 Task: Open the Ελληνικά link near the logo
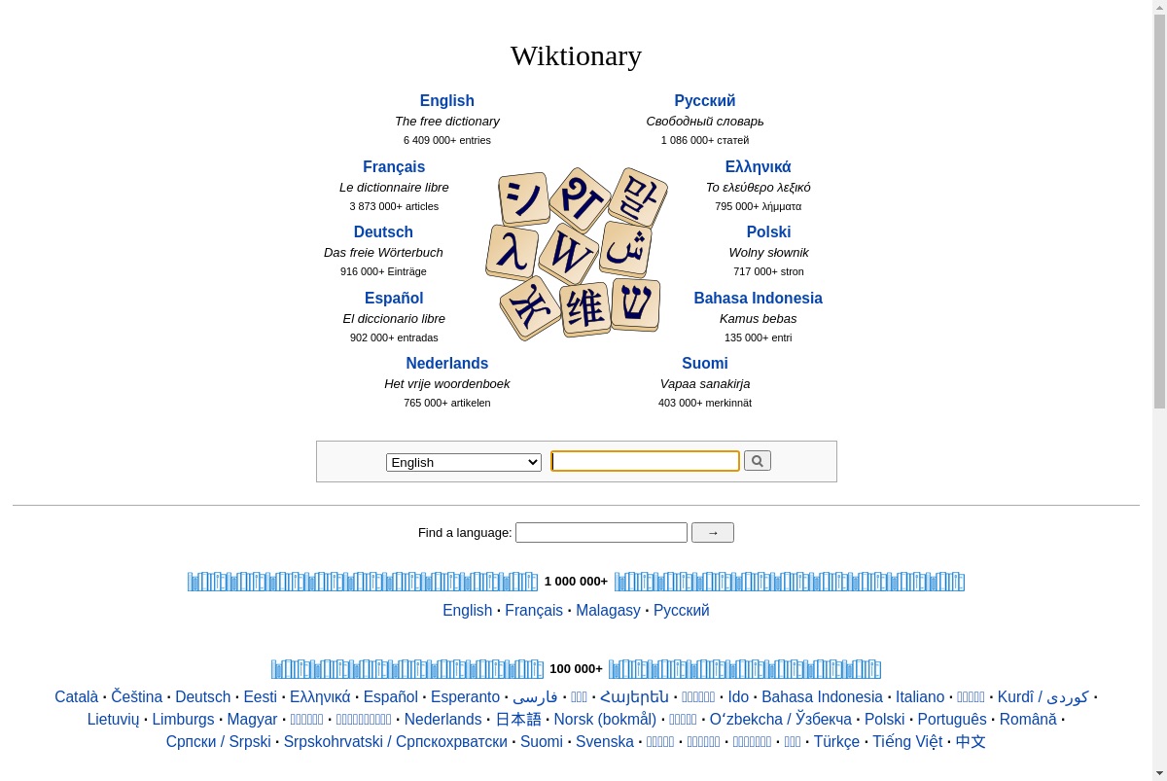point(759,167)
